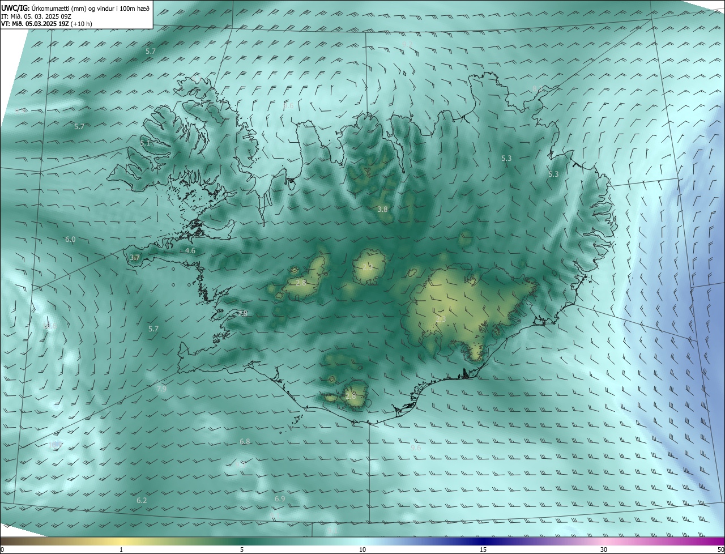This screenshot has width=725, height=554.
Task: Click the 1 tick on the color scale
Action: pyautogui.click(x=121, y=549)
